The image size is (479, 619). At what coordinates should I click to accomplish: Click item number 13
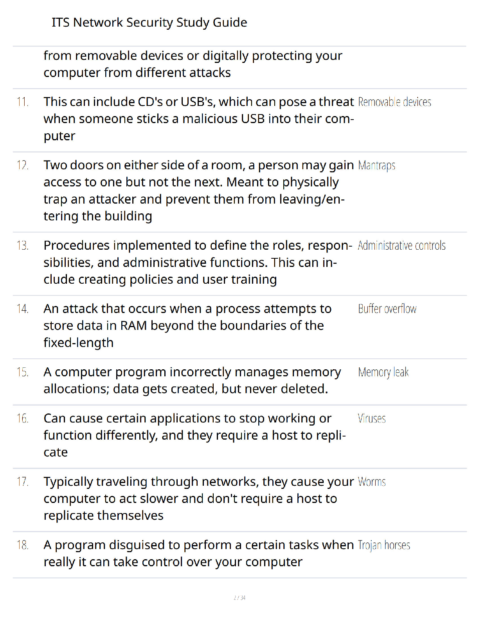pos(23,245)
